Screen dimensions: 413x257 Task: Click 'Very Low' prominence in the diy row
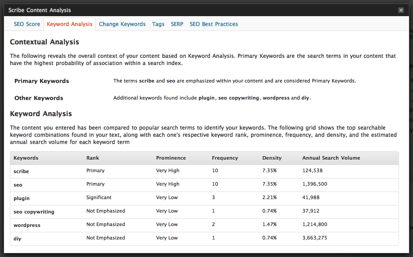(x=167, y=238)
